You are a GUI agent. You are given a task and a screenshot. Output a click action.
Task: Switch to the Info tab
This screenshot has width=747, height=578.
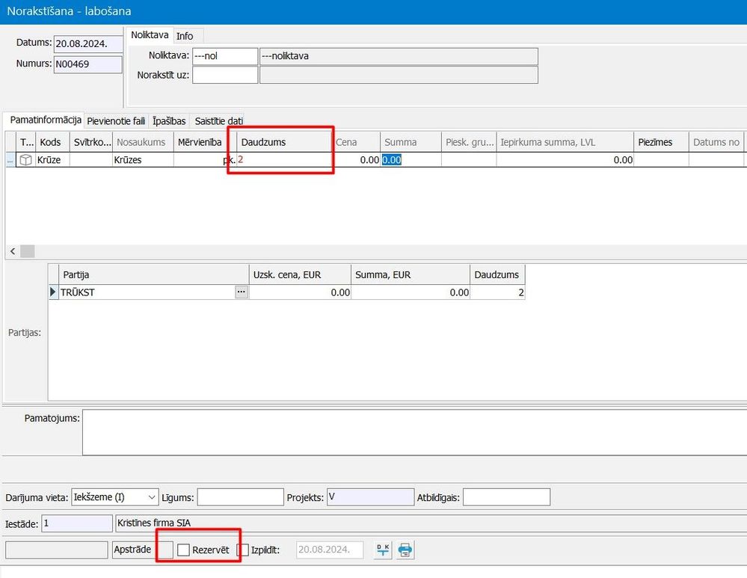[x=185, y=36]
